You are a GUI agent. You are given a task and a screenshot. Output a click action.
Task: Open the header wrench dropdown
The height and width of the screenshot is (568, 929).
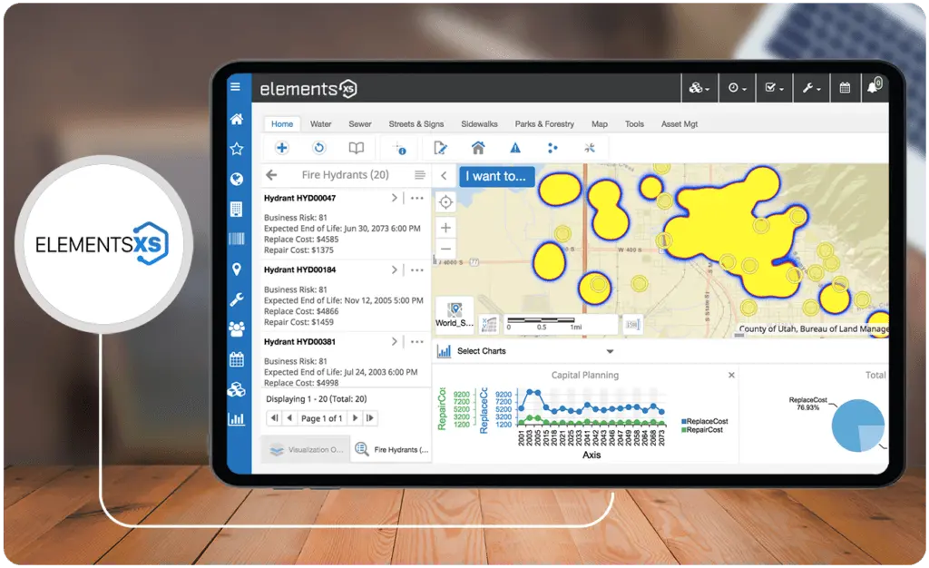(x=811, y=88)
